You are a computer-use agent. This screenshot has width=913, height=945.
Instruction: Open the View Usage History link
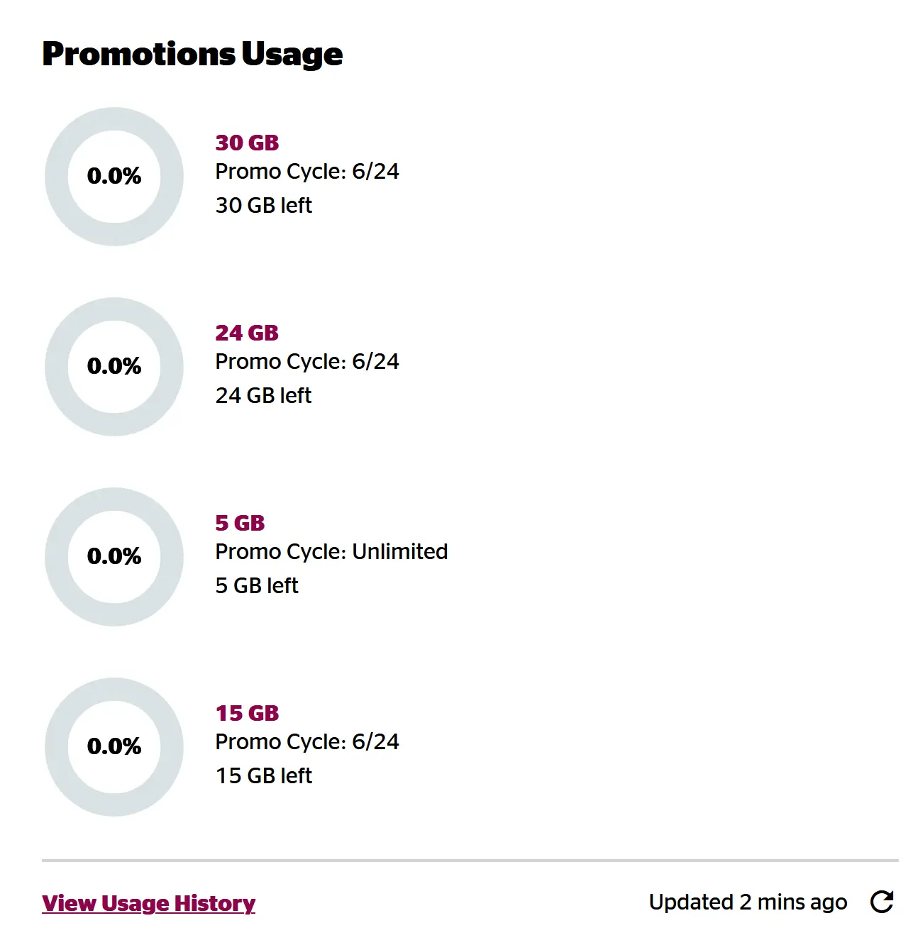point(148,903)
